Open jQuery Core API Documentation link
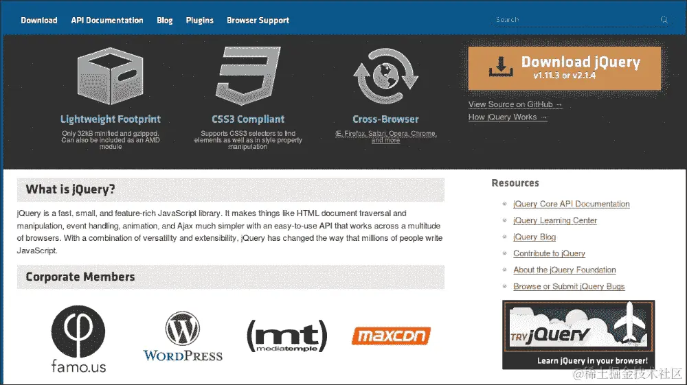Image resolution: width=687 pixels, height=385 pixels. click(572, 204)
